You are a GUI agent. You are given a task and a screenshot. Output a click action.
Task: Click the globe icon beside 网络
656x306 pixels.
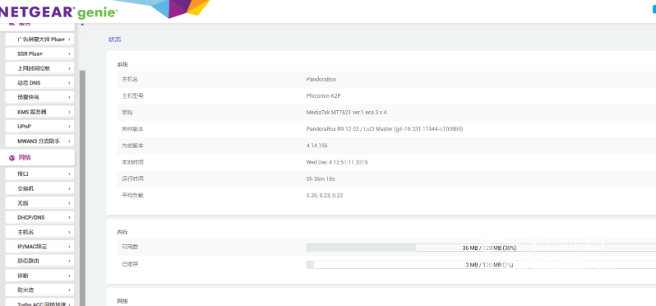[12, 158]
